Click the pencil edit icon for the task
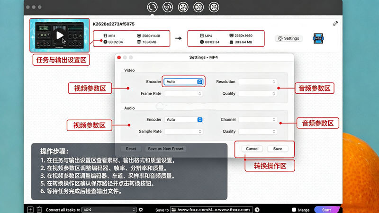The height and width of the screenshot is (213, 379). (x=335, y=23)
